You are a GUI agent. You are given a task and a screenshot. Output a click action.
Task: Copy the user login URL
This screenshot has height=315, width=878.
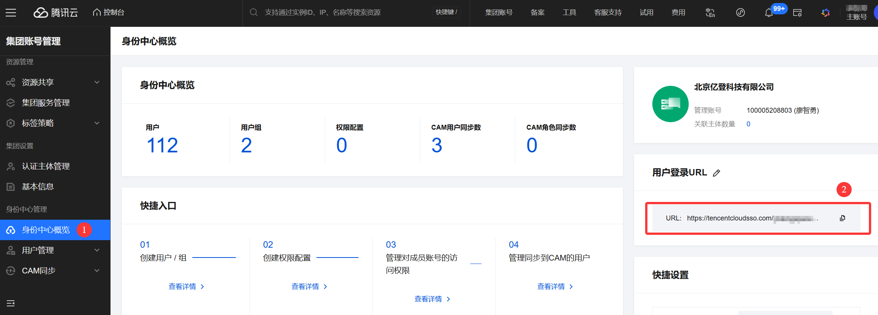click(x=842, y=218)
